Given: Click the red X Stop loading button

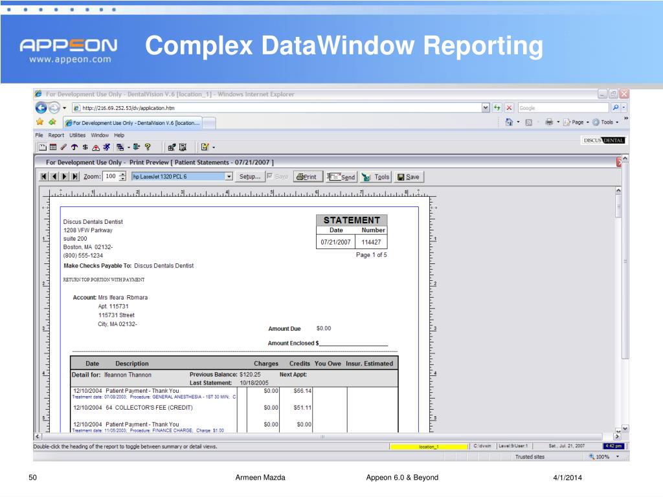Looking at the screenshot, I should tap(509, 108).
